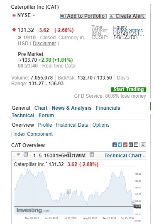Click the info icon beside share buttons

143,145
